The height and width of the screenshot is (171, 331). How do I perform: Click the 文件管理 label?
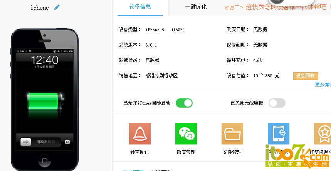(232, 152)
